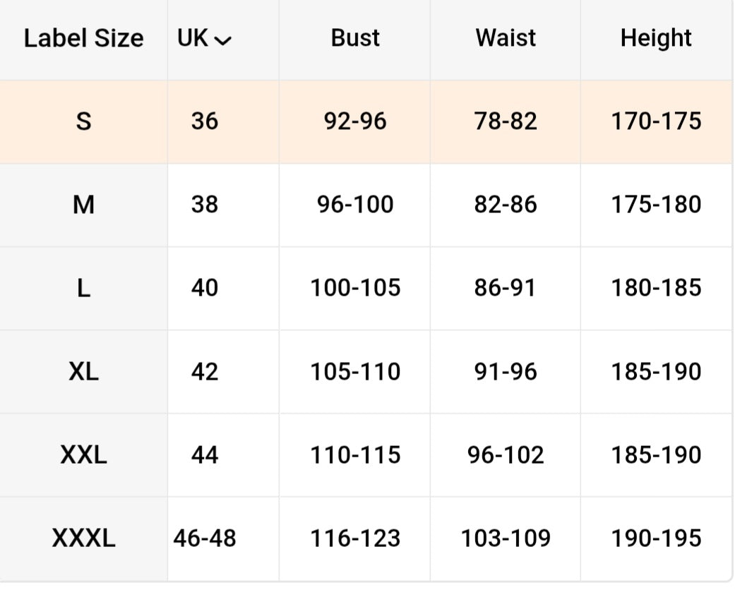Open the UK size region dropdown
This screenshot has width=735, height=590.
[205, 39]
